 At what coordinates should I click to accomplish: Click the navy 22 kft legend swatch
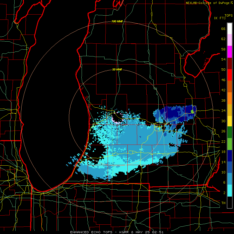pyautogui.click(x=230, y=156)
